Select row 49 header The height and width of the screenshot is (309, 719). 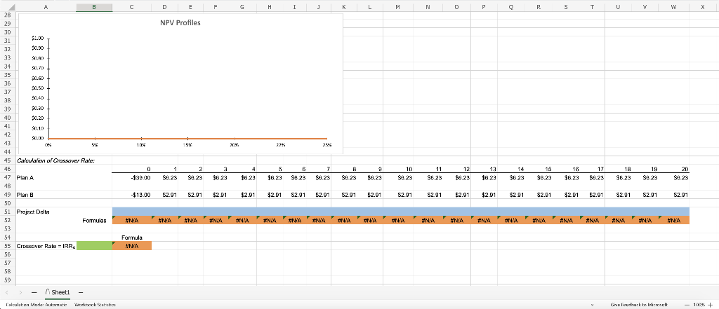coord(7,195)
